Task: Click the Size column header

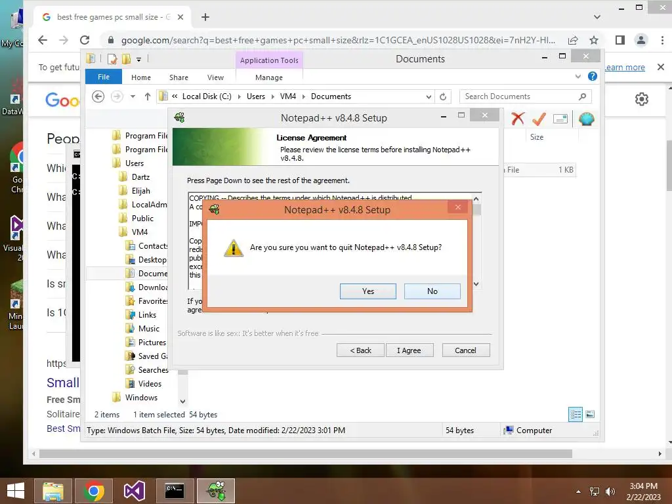Action: (x=537, y=137)
